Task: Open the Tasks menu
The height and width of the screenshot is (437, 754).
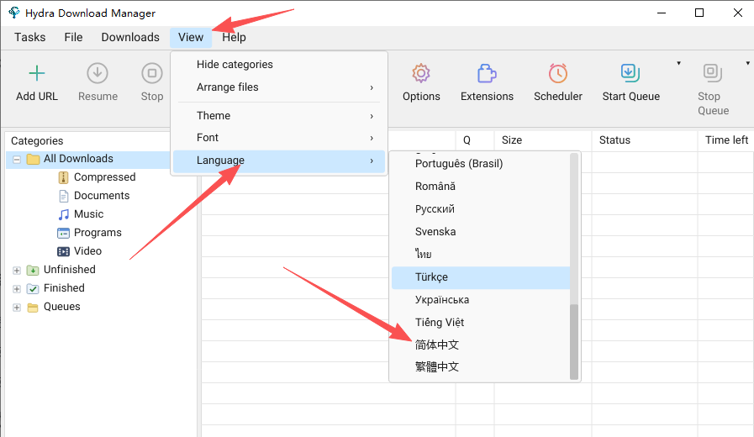Action: pyautogui.click(x=29, y=37)
